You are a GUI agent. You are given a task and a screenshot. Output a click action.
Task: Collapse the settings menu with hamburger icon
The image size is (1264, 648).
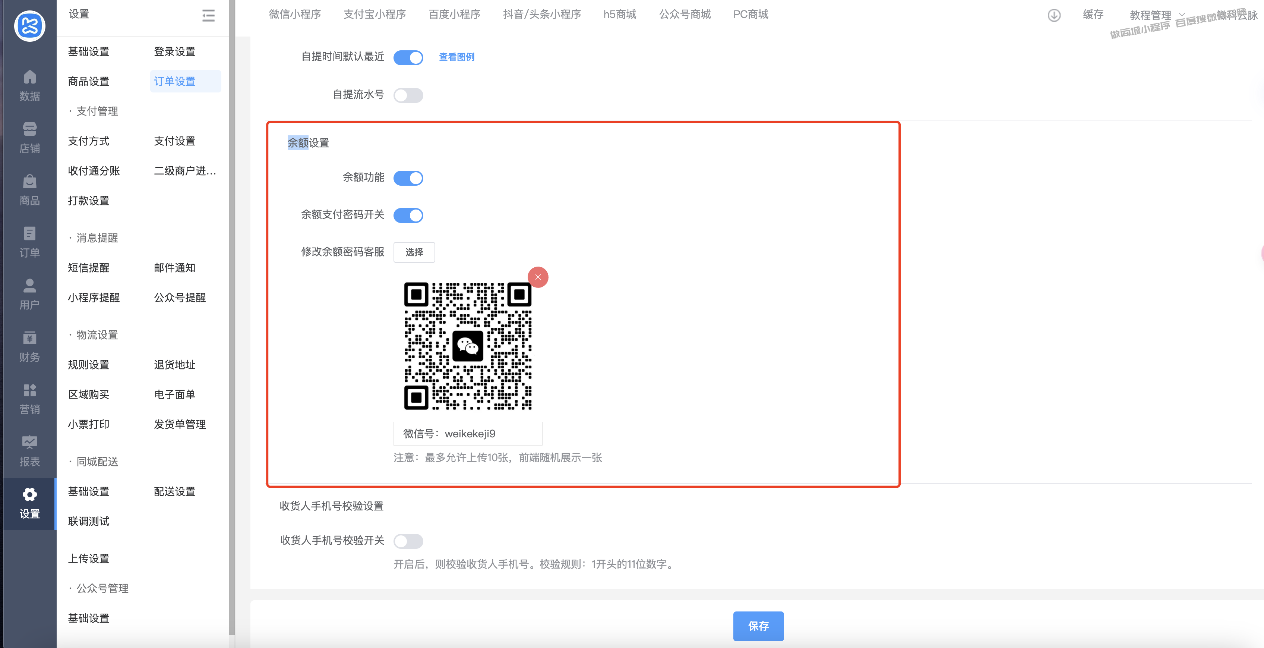(209, 15)
